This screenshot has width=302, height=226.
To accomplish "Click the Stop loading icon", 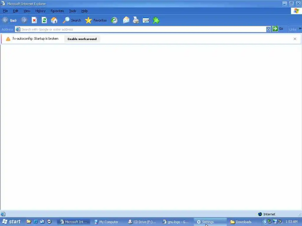I will click(x=34, y=20).
